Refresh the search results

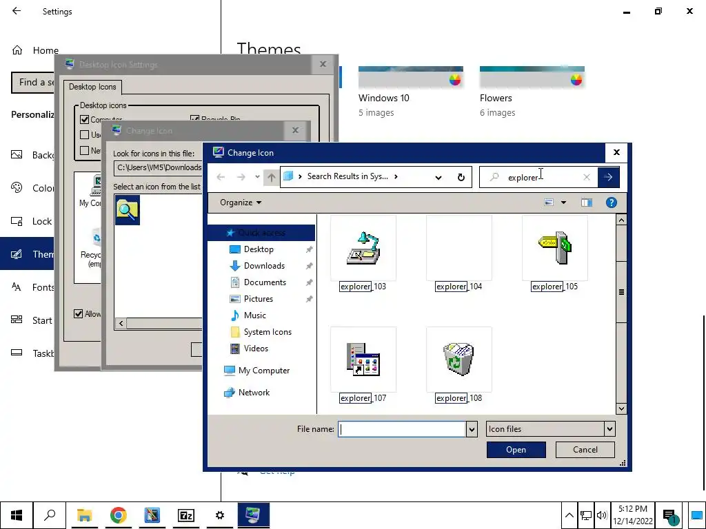(461, 177)
